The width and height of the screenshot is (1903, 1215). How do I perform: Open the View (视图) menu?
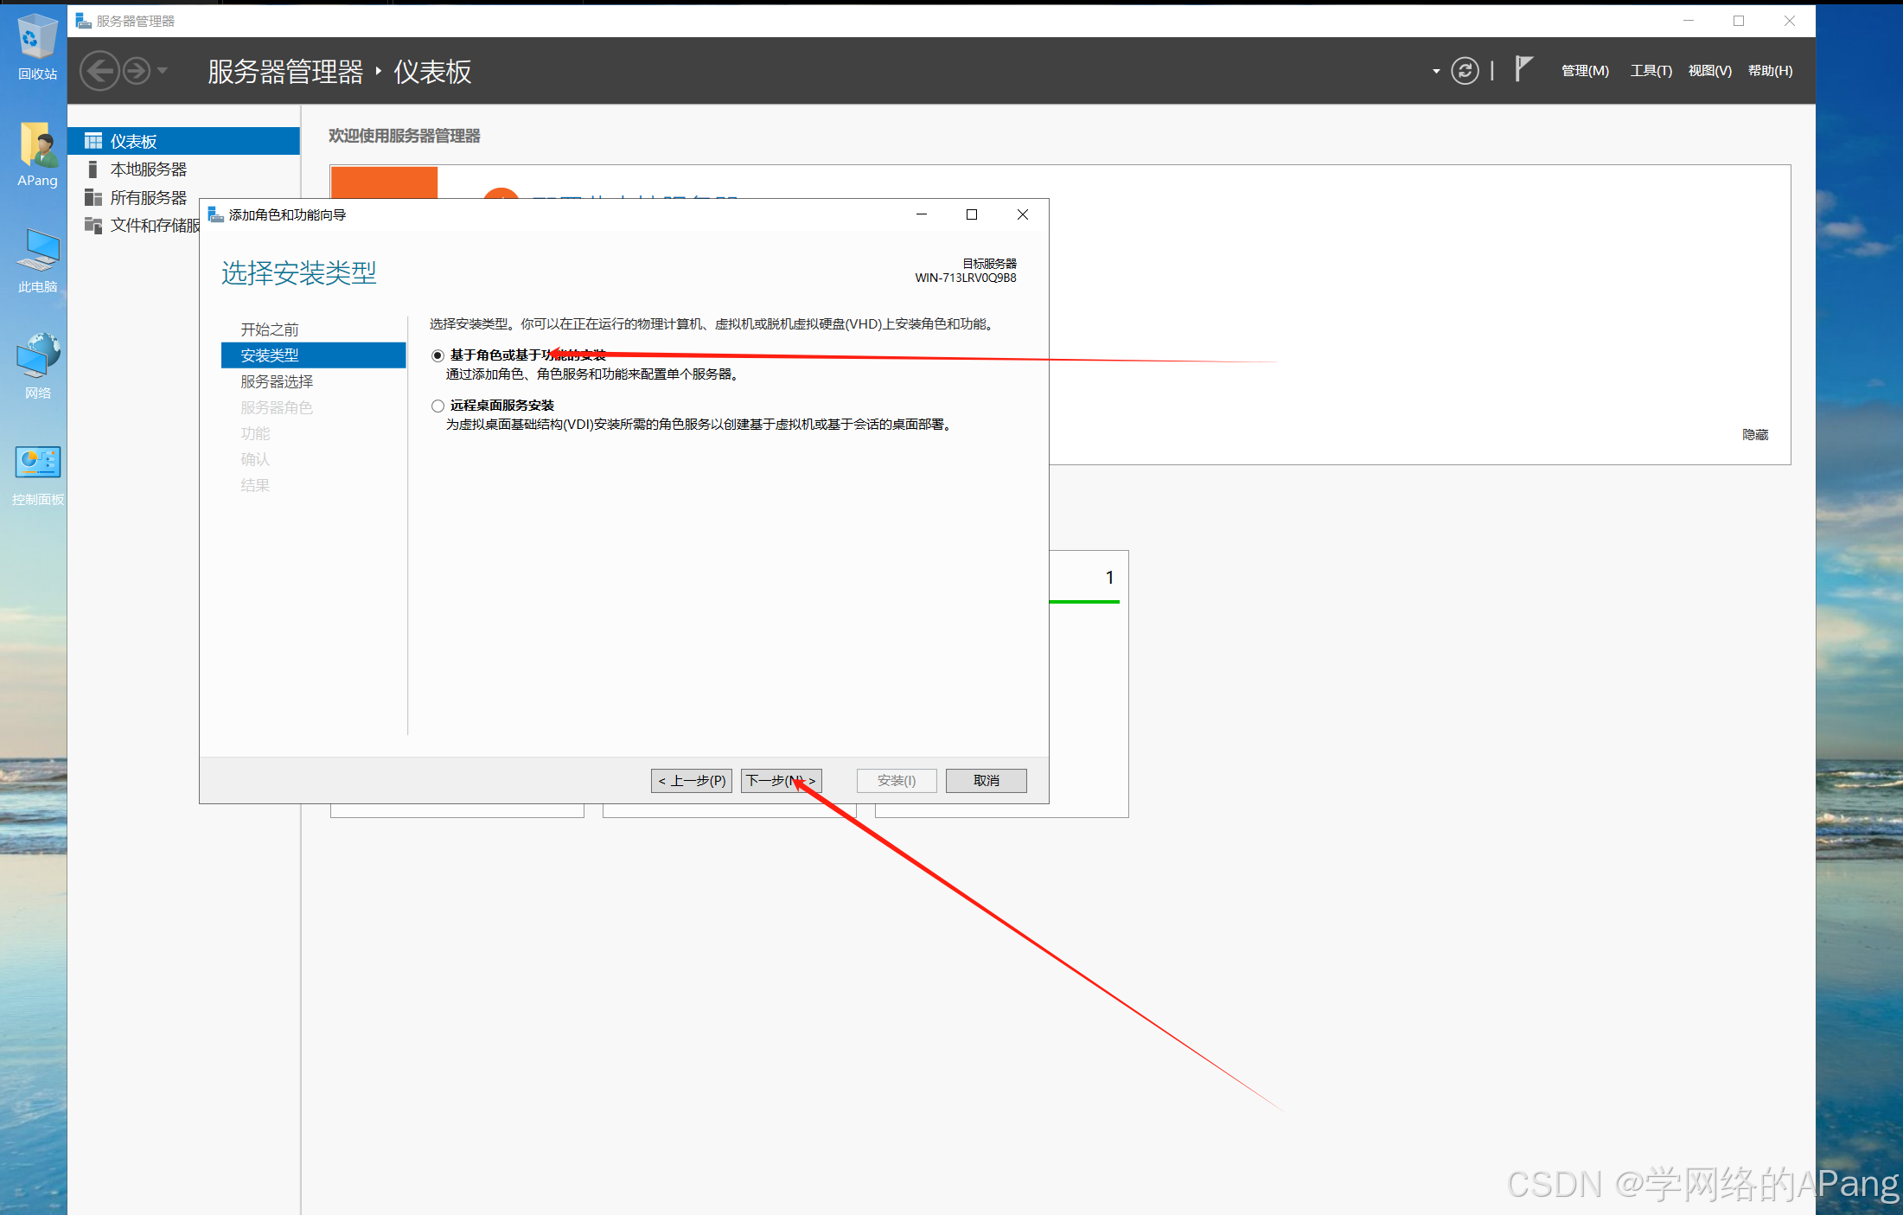pyautogui.click(x=1709, y=71)
